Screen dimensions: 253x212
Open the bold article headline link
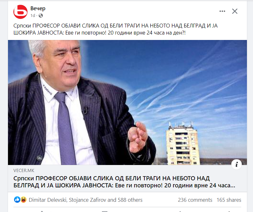pos(124,182)
